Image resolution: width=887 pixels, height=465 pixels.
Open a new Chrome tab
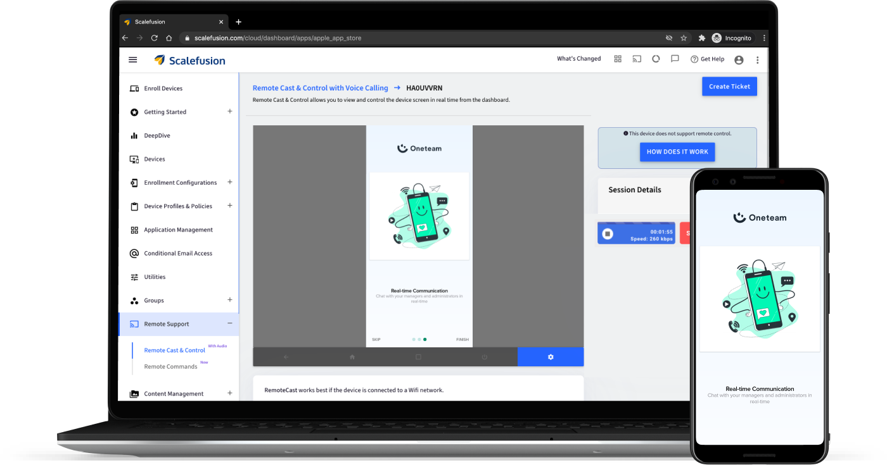239,22
